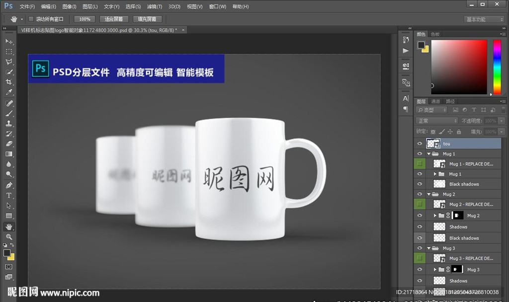Choose the Horizontal Type tool
509x302 pixels.
click(x=9, y=195)
